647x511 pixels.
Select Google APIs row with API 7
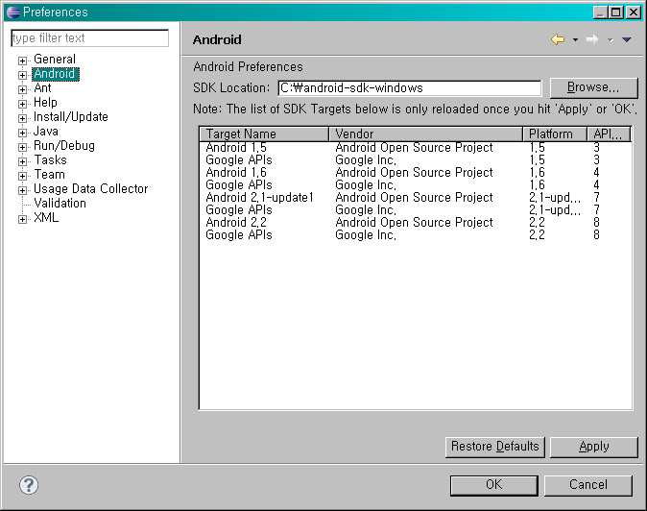coord(416,210)
